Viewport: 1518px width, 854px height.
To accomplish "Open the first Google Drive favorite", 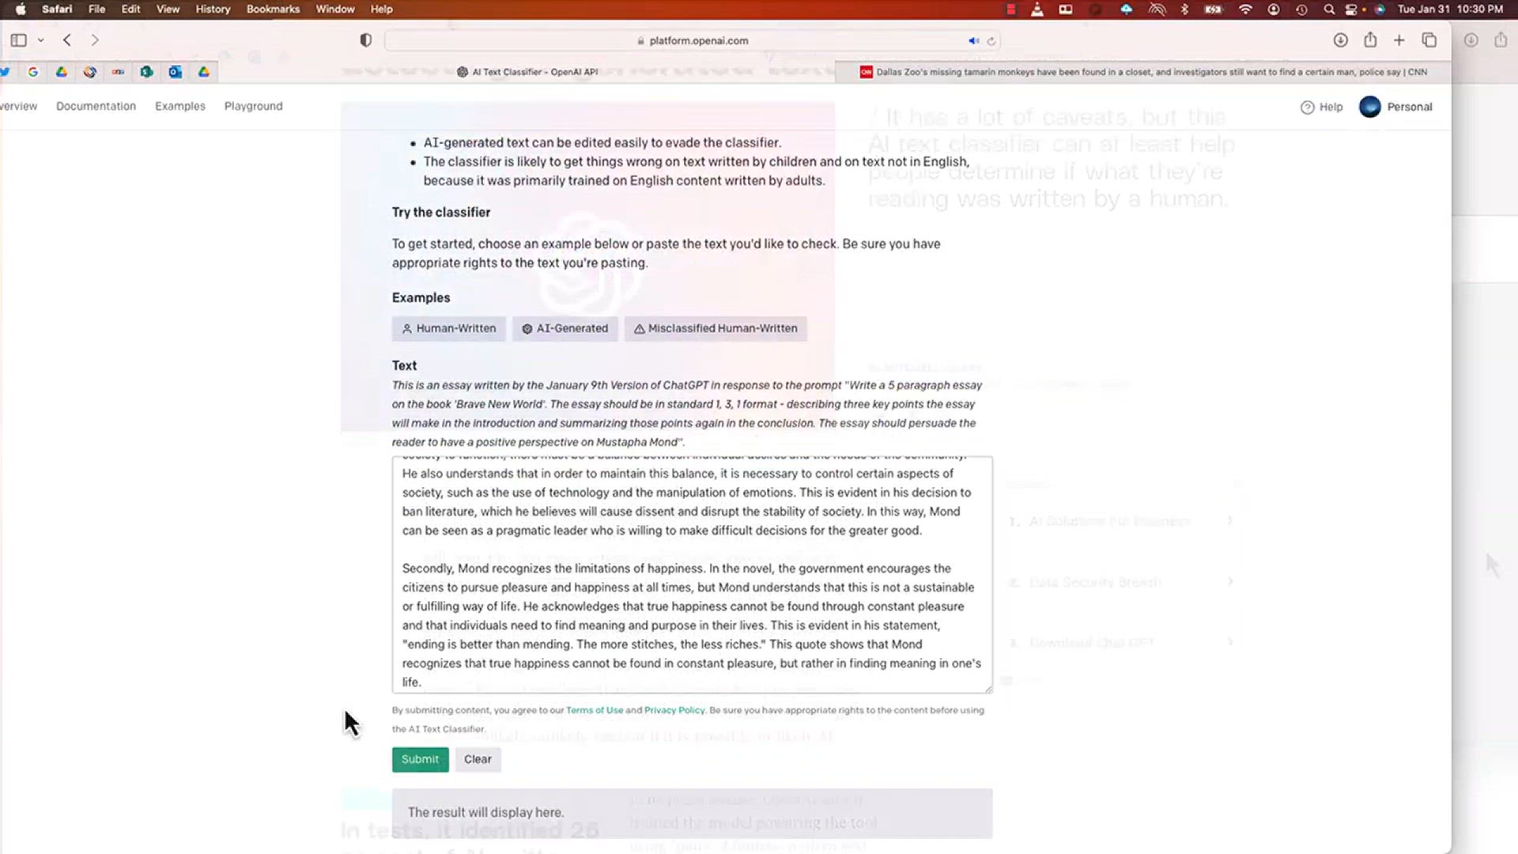I will [x=61, y=72].
